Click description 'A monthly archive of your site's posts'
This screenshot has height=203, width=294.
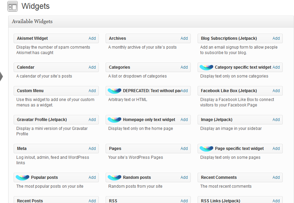tap(142, 47)
